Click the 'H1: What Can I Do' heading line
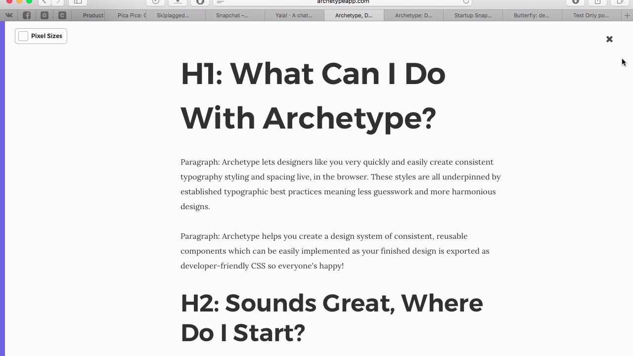This screenshot has width=633, height=356. (x=313, y=74)
